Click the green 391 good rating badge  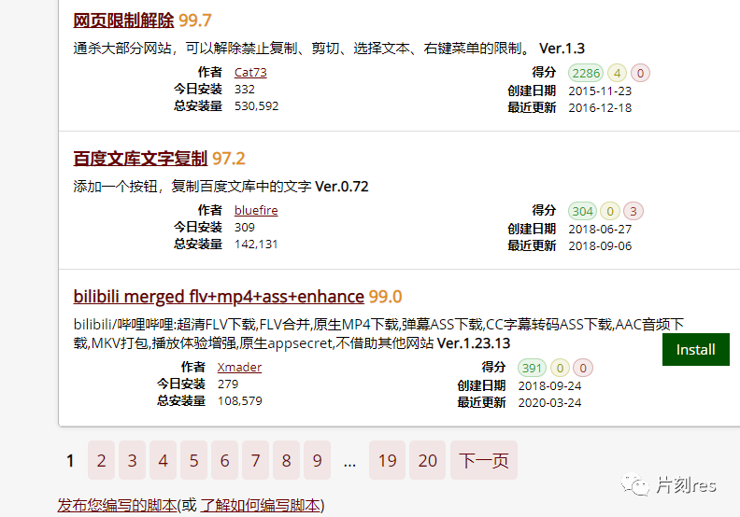click(532, 368)
